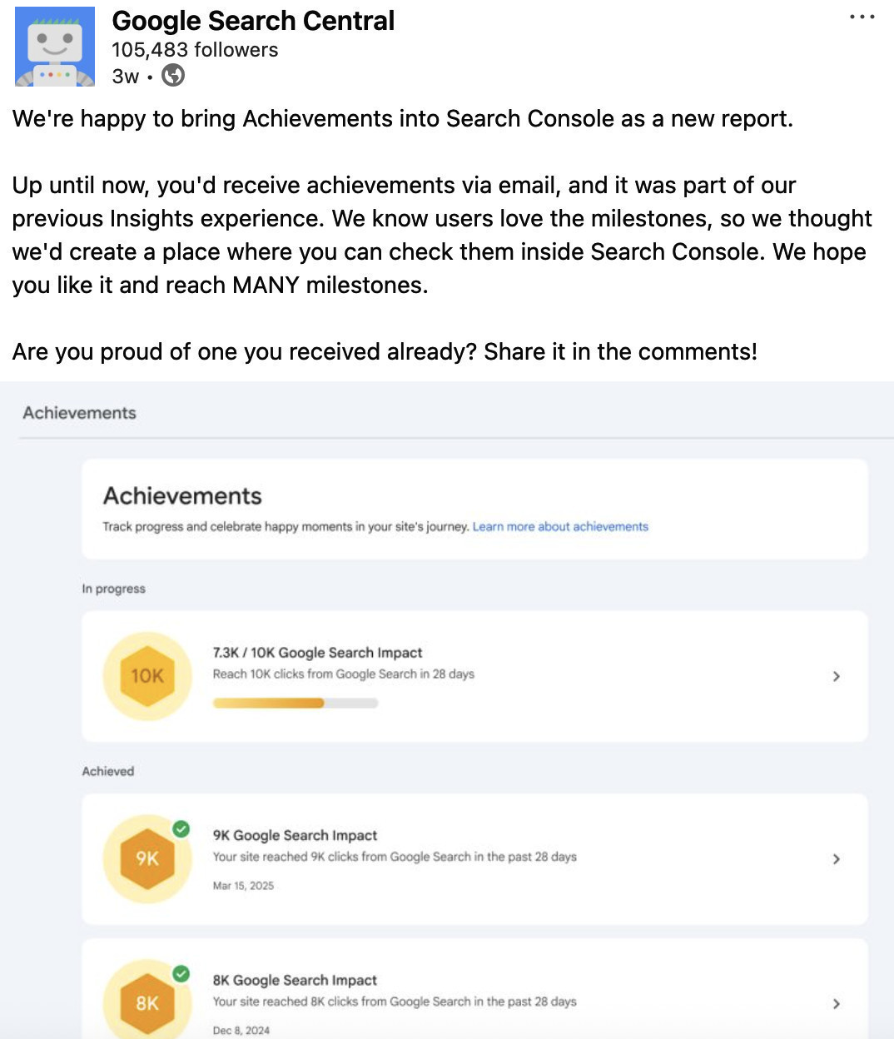Select the 7.3K / 10K Google Search Impact title
The image size is (894, 1039).
point(317,653)
